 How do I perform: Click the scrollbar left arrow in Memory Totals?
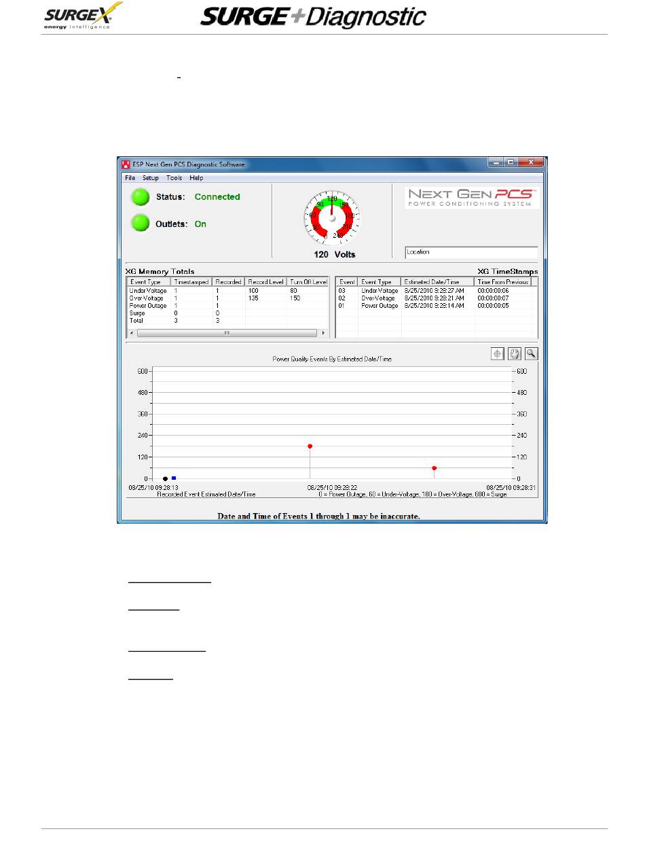point(132,333)
